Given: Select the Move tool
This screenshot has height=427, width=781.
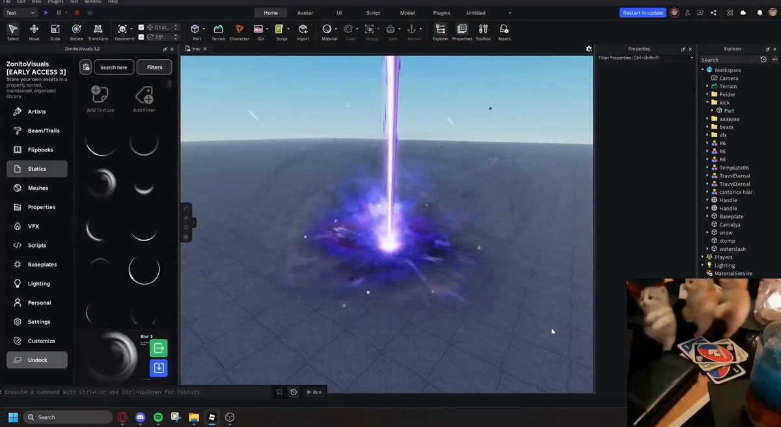Looking at the screenshot, I should (34, 32).
